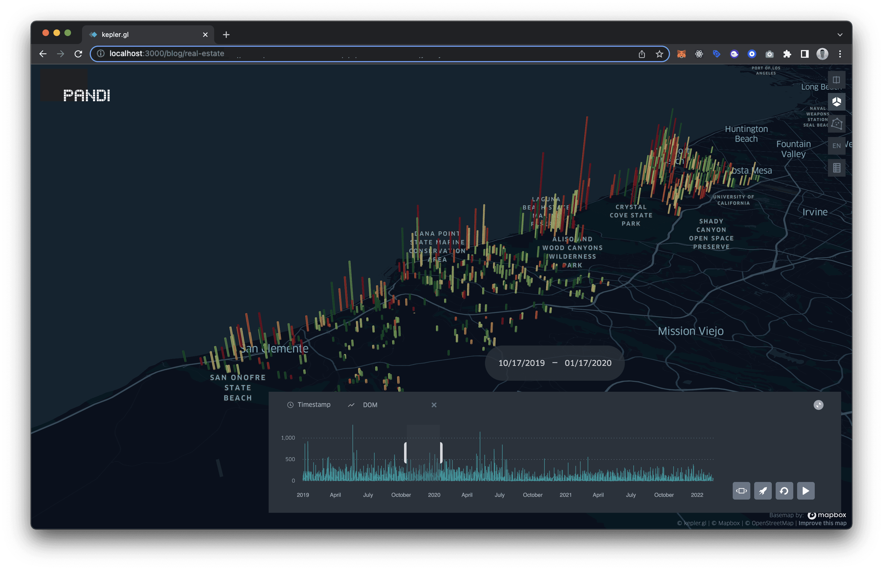Show the map legend panel
The height and width of the screenshot is (570, 883).
(836, 168)
